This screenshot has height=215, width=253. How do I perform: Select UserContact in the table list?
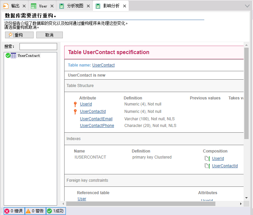click(29, 55)
